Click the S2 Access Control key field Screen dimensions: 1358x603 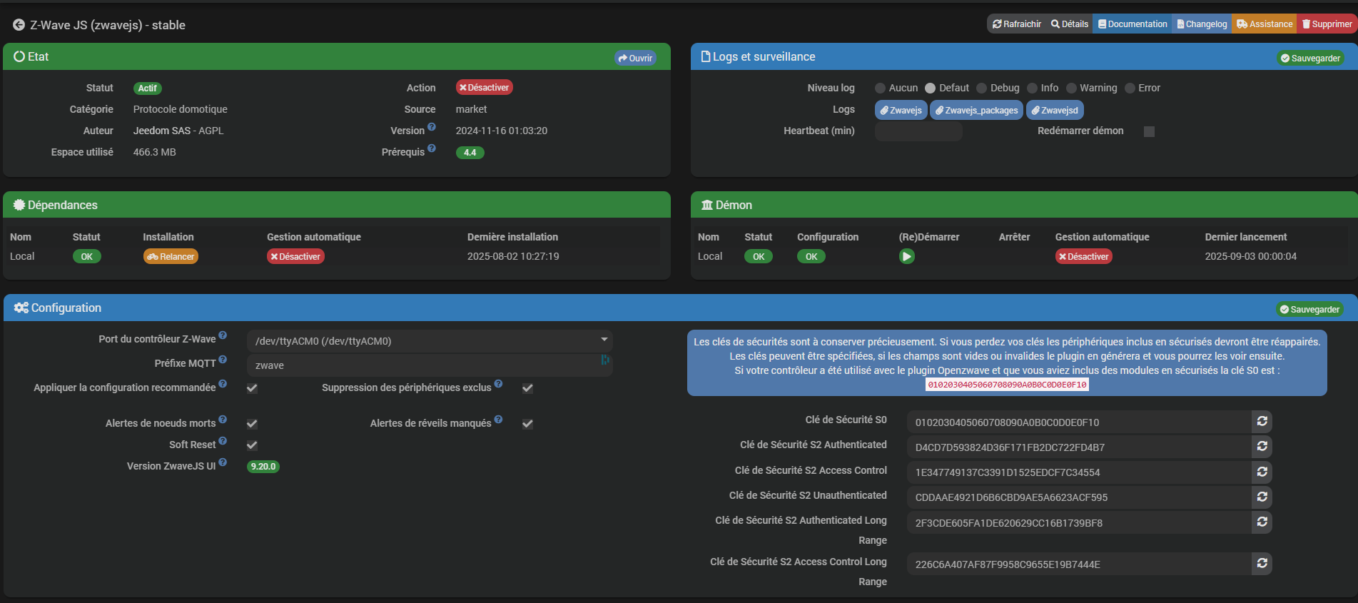(x=1079, y=472)
